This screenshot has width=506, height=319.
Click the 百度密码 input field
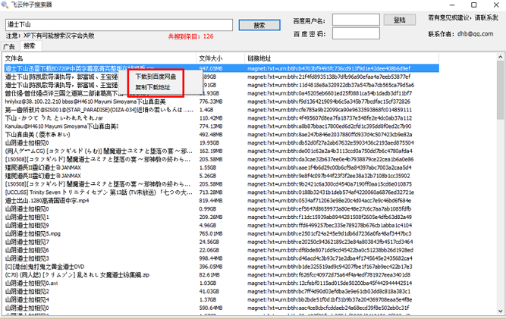coord(356,33)
